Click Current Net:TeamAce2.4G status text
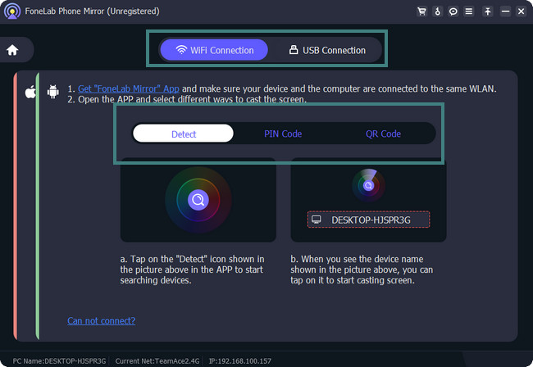Viewport: 533px width, 367px height. [157, 361]
